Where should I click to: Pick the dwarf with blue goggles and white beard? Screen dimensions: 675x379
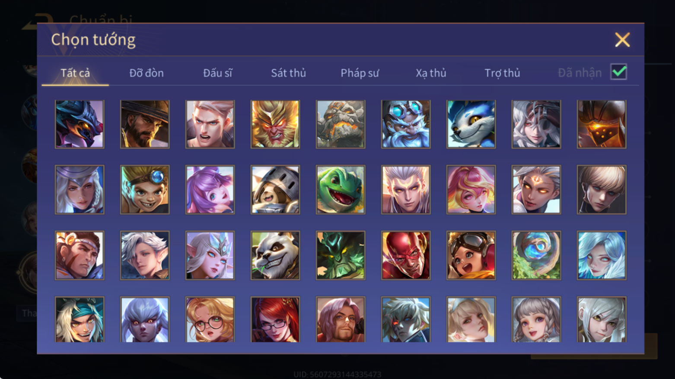[x=406, y=124]
